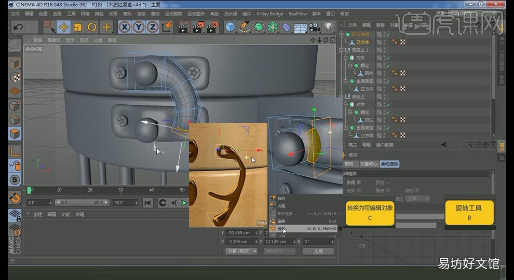Open the 渲染 menu in menu bar
Screen dimensions: 514x280
tap(141, 14)
